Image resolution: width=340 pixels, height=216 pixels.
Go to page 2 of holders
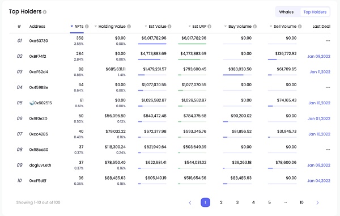pos(221,202)
